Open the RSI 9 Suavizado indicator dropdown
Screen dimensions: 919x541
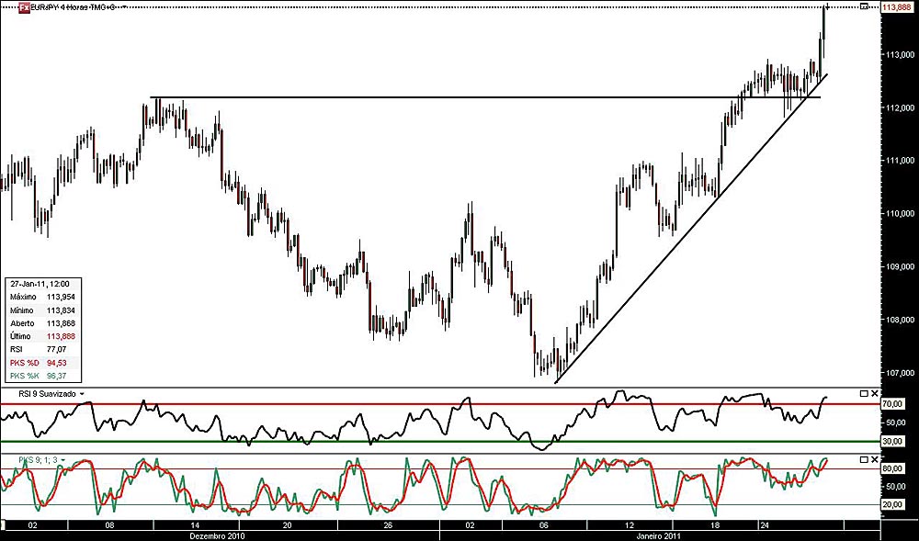[82, 395]
